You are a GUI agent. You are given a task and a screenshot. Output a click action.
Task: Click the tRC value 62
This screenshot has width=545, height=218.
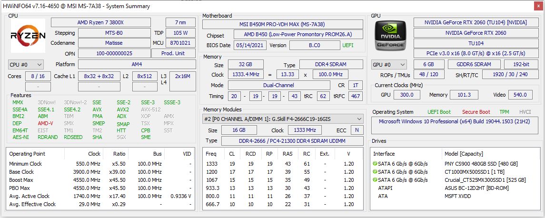[x=323, y=96]
